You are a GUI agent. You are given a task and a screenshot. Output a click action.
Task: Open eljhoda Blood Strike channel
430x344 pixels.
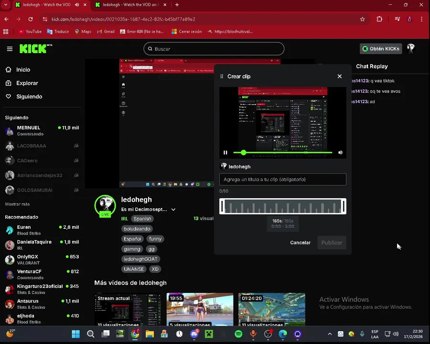click(42, 319)
